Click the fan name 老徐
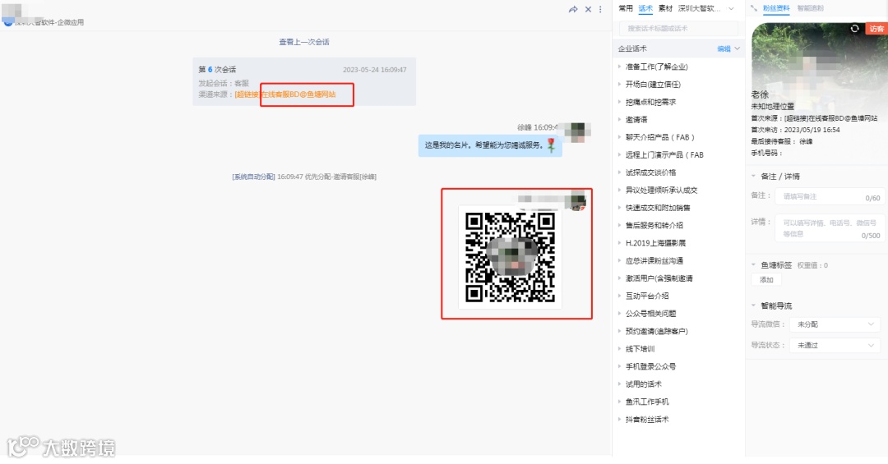 pos(760,94)
